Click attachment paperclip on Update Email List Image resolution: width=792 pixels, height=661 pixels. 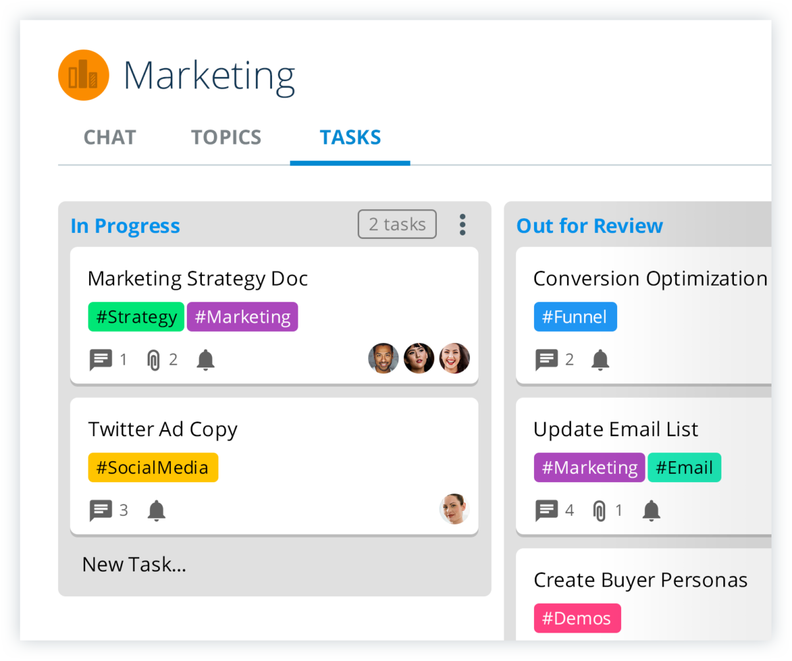599,511
